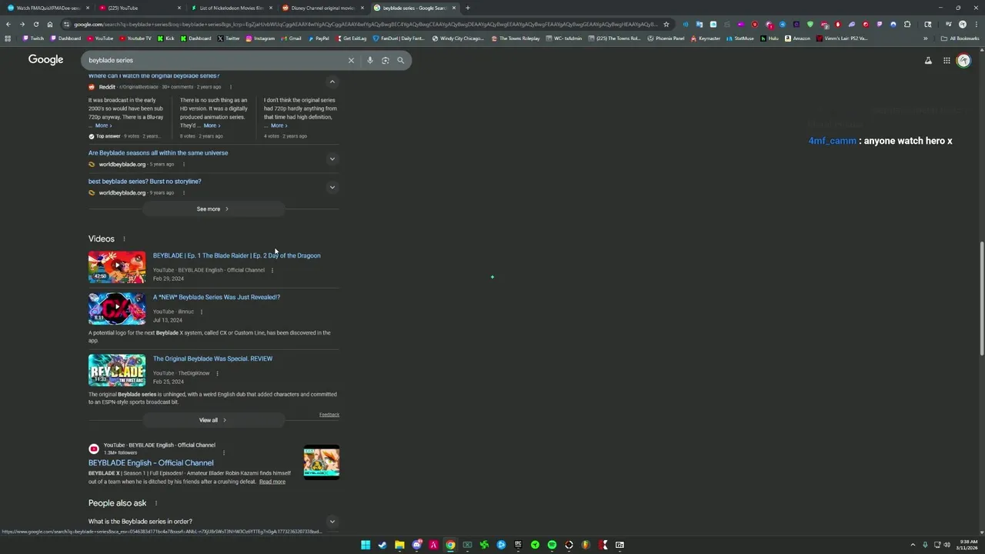The height and width of the screenshot is (554, 985).
Task: Open Steam from the taskbar
Action: pos(382,545)
